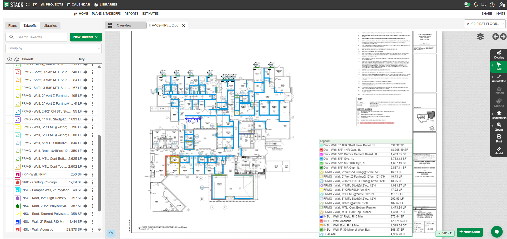The height and width of the screenshot is (239, 507).
Task: Open Bookmarks in right toolbar
Action: point(499,115)
